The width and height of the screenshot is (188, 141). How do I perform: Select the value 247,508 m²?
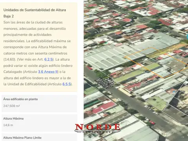click(x=11, y=106)
